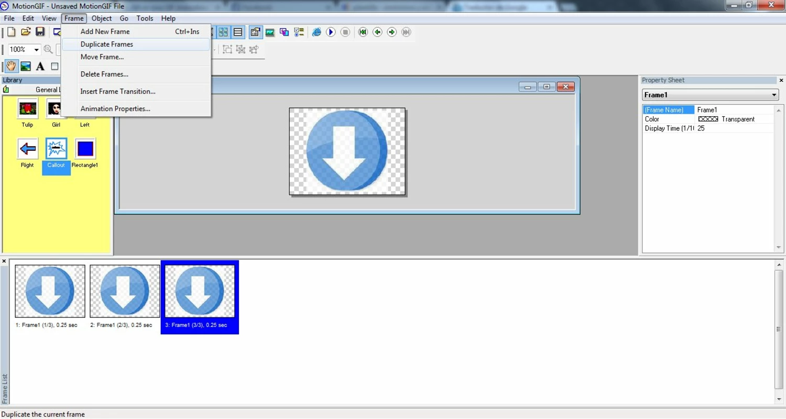
Task: Play the animation
Action: point(331,32)
